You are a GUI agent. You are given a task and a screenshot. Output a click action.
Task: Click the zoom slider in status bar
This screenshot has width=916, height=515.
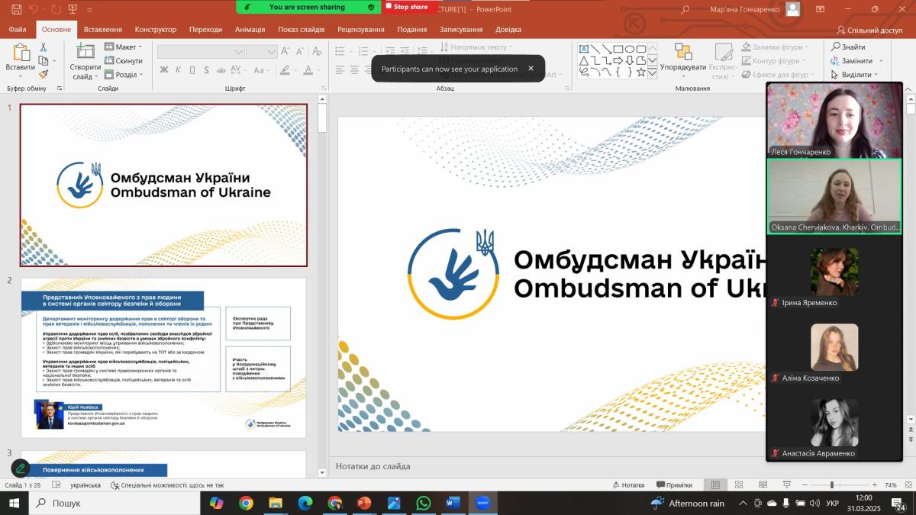[x=831, y=485]
